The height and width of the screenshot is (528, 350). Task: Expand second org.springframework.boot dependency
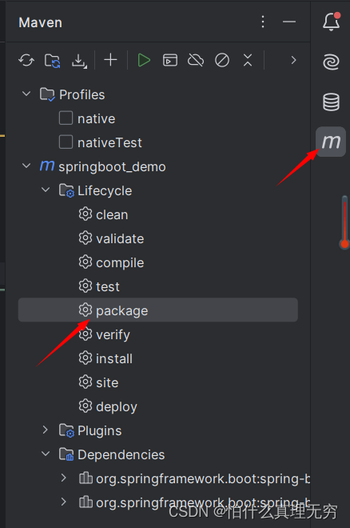pos(64,502)
